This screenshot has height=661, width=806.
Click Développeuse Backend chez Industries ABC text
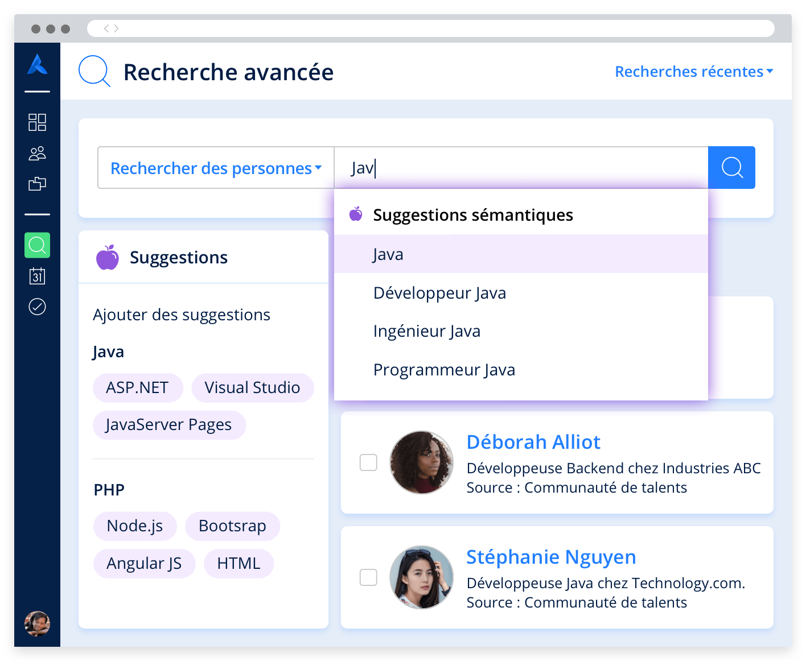click(614, 468)
